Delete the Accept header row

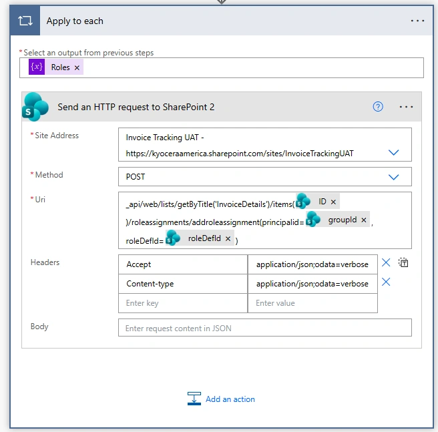pos(386,262)
